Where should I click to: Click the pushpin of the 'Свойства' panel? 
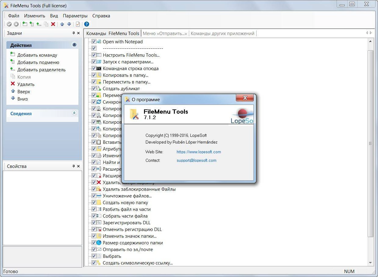click(x=74, y=166)
